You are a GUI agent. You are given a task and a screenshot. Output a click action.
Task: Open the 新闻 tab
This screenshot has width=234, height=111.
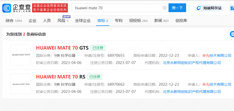pyautogui.click(x=161, y=21)
